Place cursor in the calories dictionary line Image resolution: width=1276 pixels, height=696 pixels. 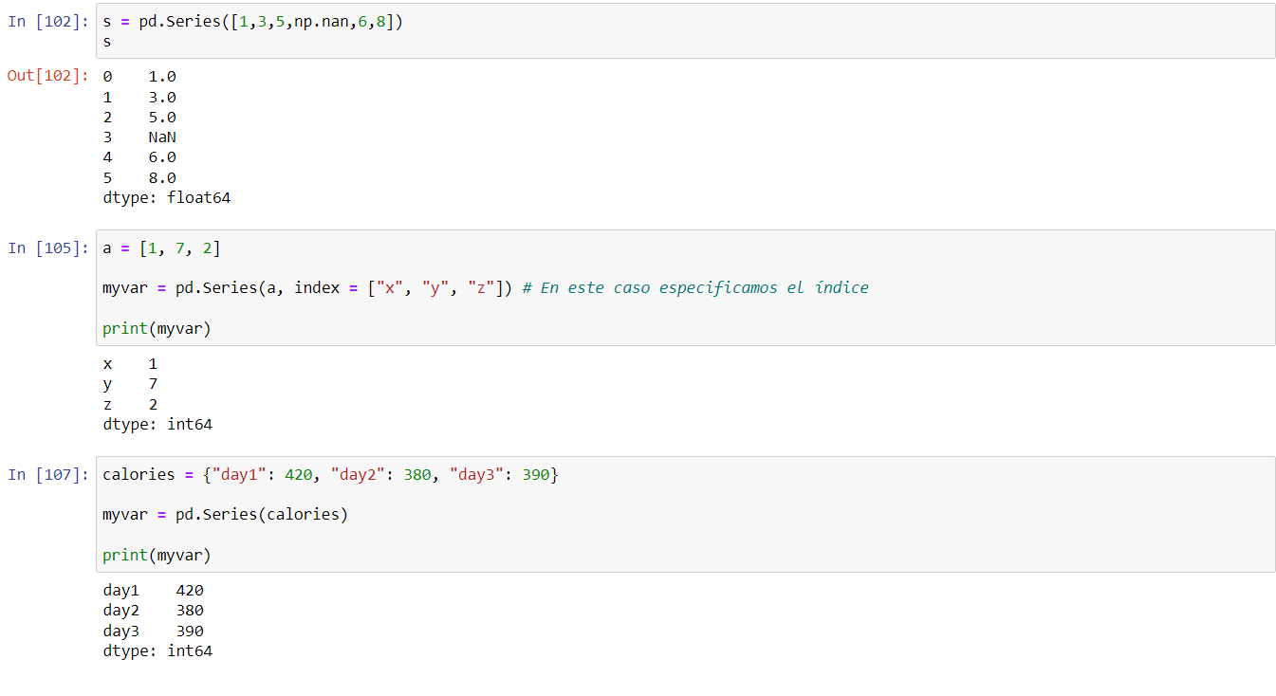pos(330,474)
